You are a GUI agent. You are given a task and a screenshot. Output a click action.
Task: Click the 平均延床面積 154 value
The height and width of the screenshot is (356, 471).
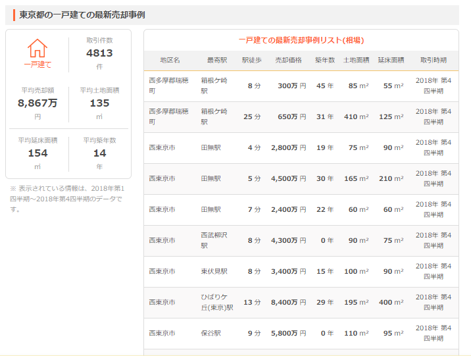(37, 153)
